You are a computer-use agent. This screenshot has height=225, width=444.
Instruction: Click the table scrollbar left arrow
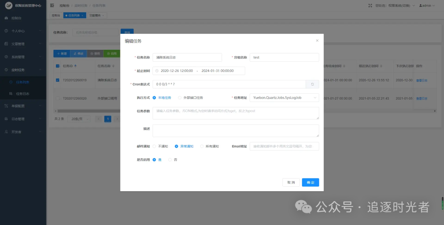(55, 111)
